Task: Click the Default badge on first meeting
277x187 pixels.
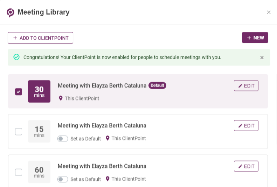Action: point(157,85)
